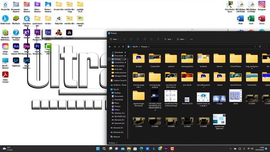Expand recent locations dropdown arrow

pyautogui.click(x=119, y=47)
